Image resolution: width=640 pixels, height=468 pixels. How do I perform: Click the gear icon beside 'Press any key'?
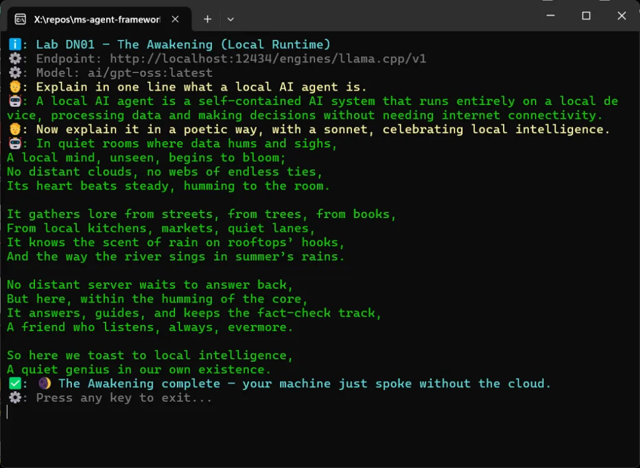tap(15, 397)
